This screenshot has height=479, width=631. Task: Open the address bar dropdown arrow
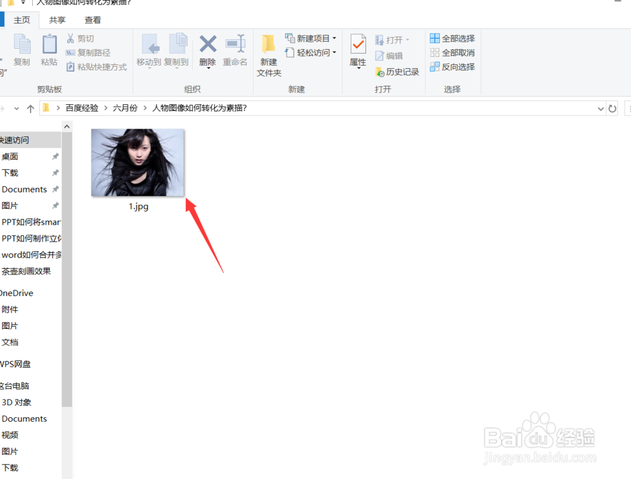pyautogui.click(x=601, y=108)
